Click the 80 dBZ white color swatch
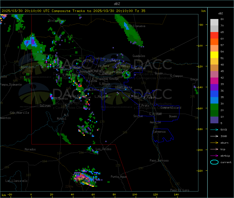Screen dimensions: 234x198 coord(214,22)
